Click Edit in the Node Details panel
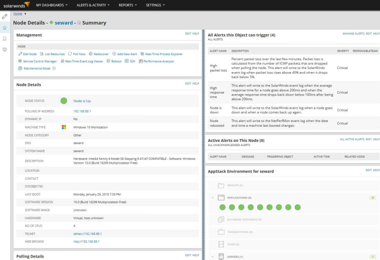This screenshot has width=380, height=260. pos(188,84)
